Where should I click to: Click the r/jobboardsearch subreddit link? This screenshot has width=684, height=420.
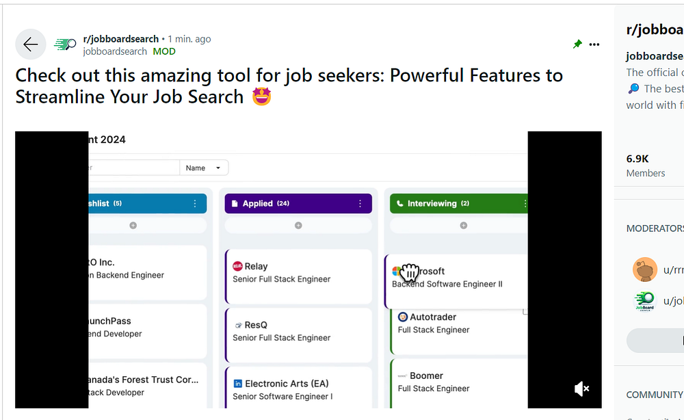point(120,39)
